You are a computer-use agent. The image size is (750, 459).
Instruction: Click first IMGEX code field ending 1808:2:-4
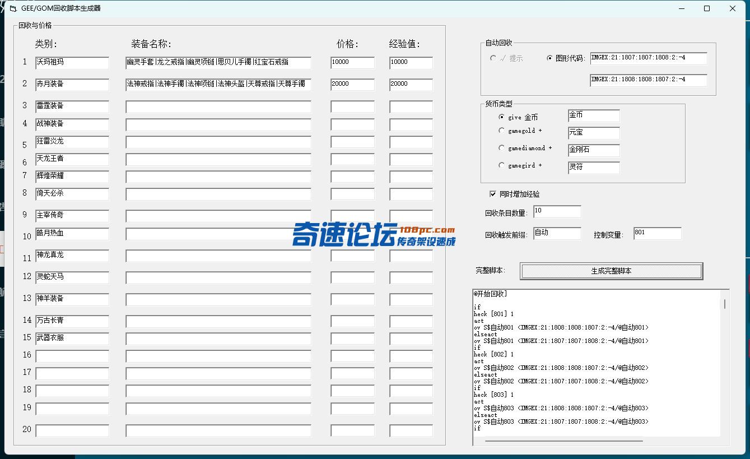point(649,59)
